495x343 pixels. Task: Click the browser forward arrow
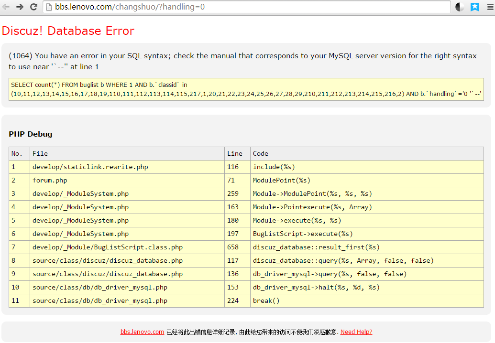pos(20,7)
